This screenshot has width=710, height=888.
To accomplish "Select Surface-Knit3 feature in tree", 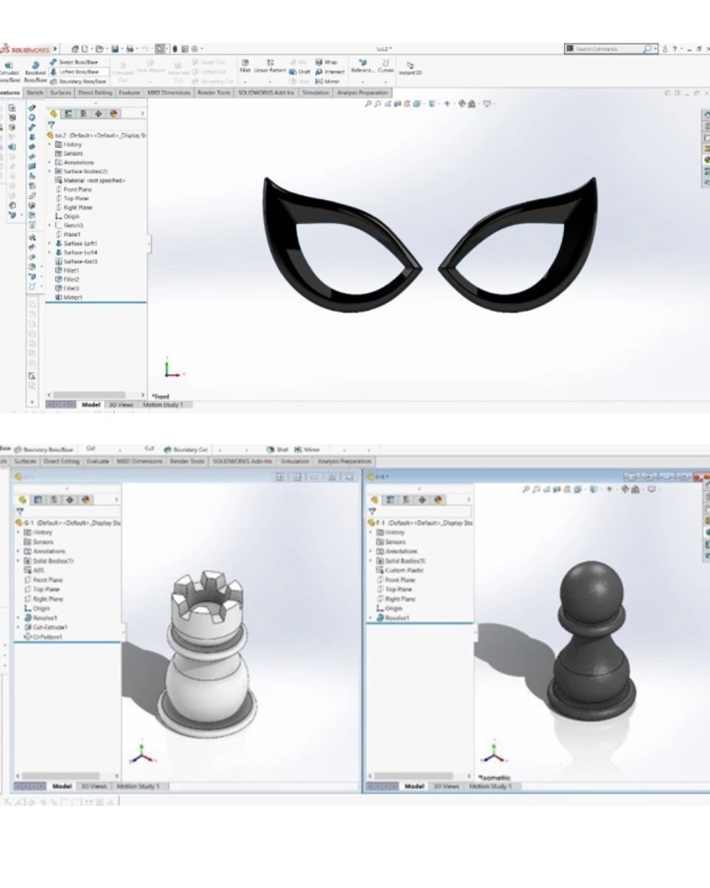I will click(76, 262).
